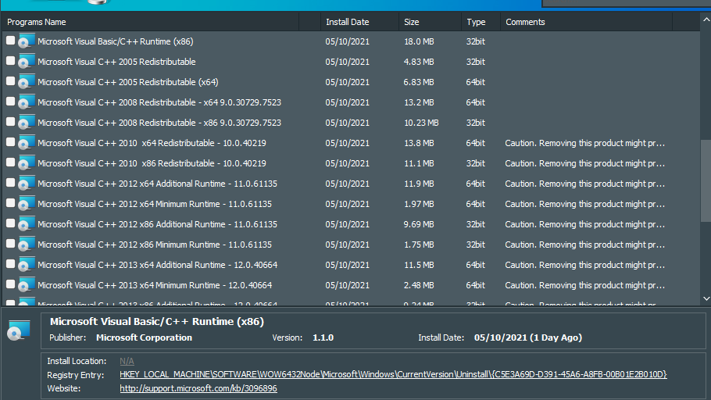Click installer icon of Visual C++ 2008 x86 row
This screenshot has width=711, height=400.
point(27,122)
